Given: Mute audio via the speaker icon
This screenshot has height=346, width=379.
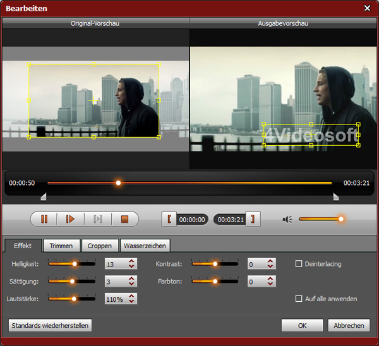Looking at the screenshot, I should (287, 219).
